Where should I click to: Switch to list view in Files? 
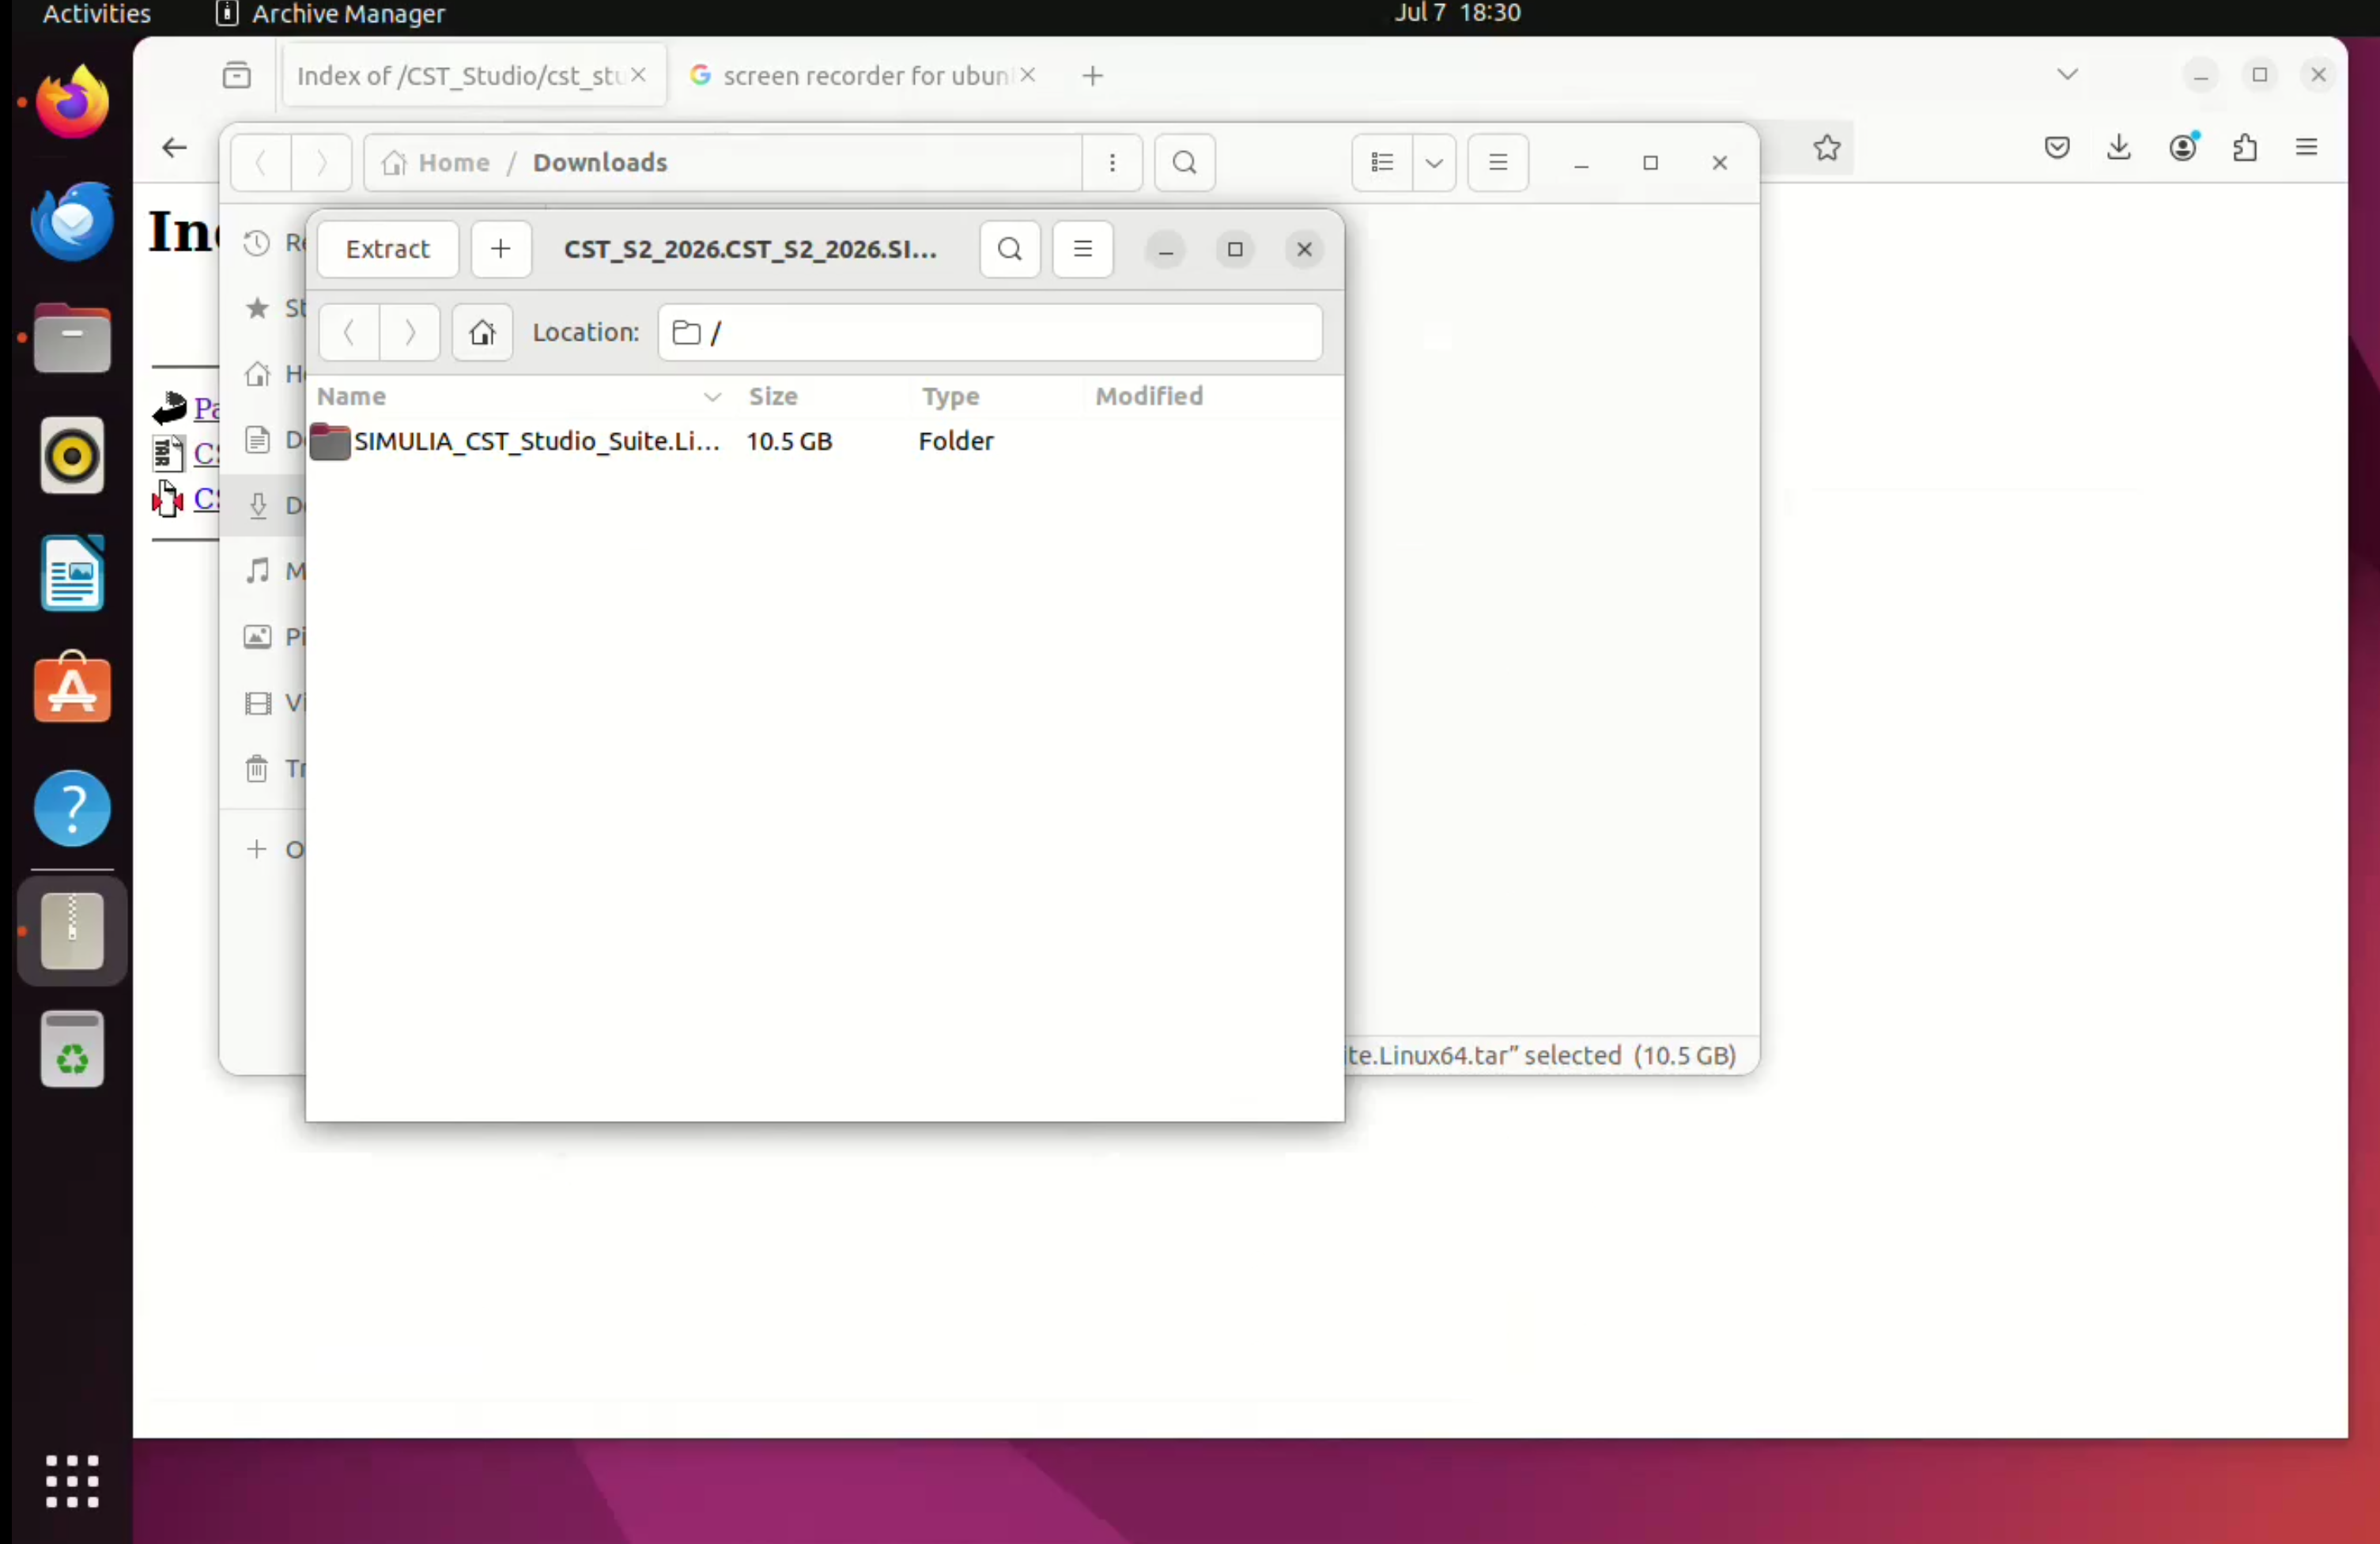(1383, 162)
